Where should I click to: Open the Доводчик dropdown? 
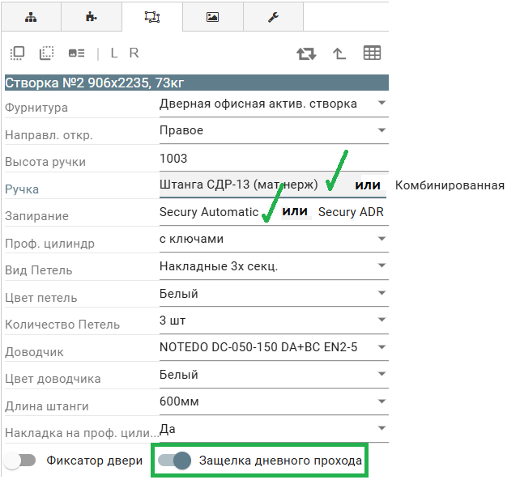(274, 347)
